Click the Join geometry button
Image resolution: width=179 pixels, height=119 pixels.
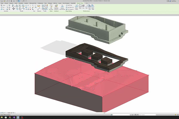(x=3, y=9)
